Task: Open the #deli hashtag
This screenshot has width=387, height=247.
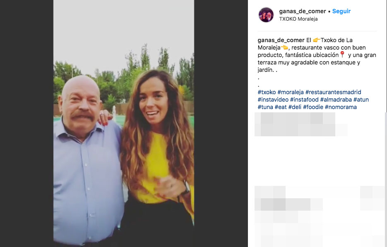Action: [295, 107]
